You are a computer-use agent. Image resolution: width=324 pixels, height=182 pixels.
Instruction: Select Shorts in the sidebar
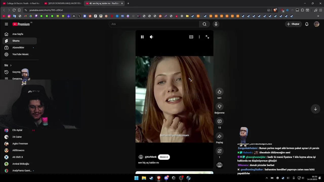(x=20, y=41)
